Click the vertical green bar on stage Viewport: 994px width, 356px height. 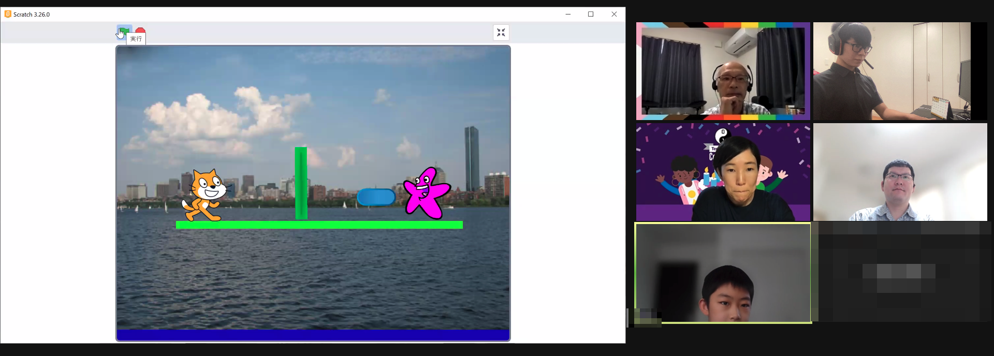pyautogui.click(x=301, y=183)
